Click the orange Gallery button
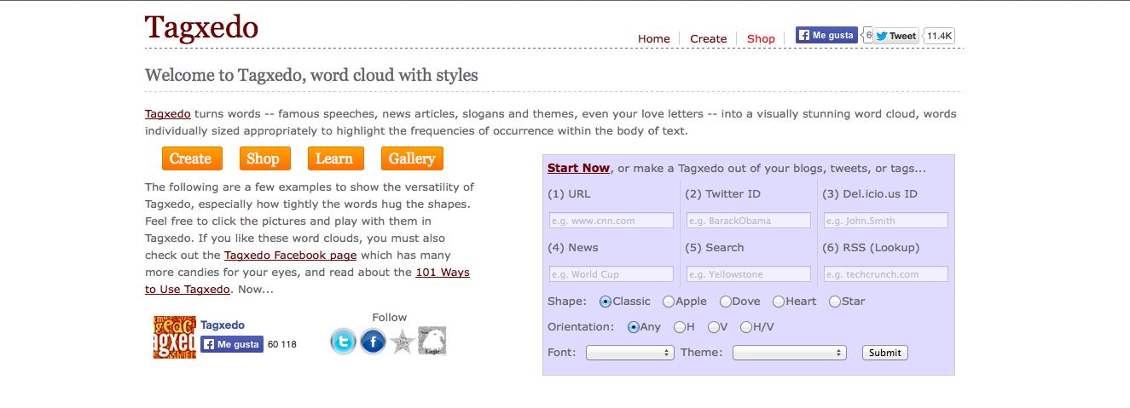The width and height of the screenshot is (1130, 408). [412, 158]
